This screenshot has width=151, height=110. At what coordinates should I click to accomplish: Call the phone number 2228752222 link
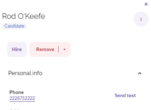(x=22, y=98)
